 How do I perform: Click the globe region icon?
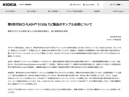tap(84, 5)
